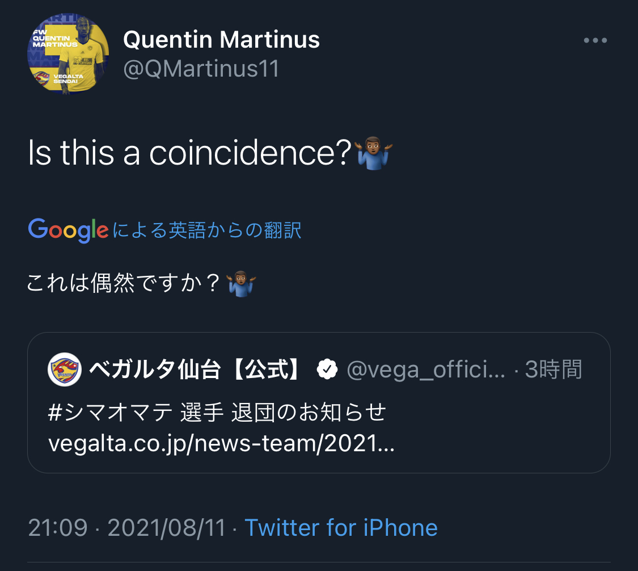Click the 21:09 tweet time

pyautogui.click(x=58, y=528)
